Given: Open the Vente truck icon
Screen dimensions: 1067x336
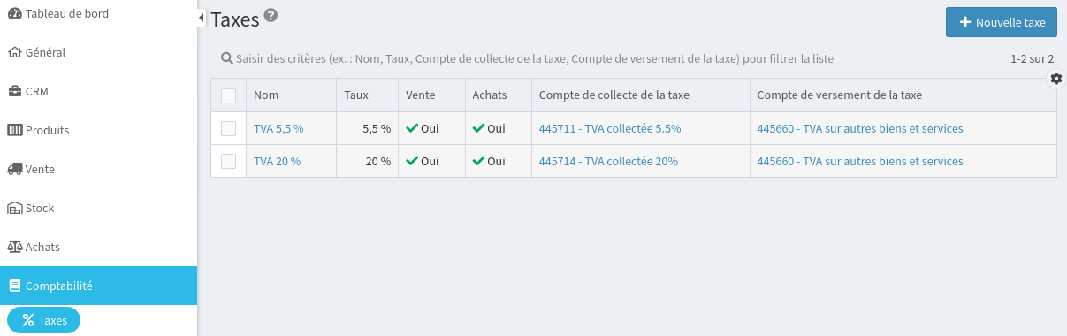Looking at the screenshot, I should pos(14,169).
